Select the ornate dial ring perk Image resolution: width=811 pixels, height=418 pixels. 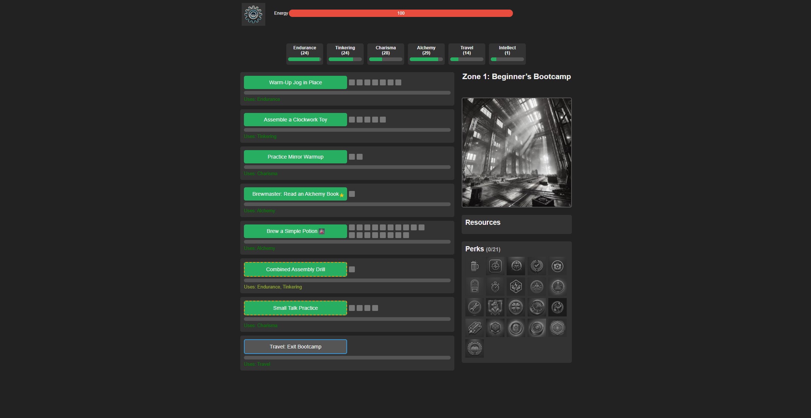536,307
